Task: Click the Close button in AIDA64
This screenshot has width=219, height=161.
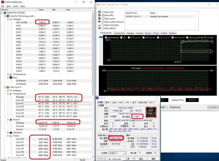Action: [213, 107]
